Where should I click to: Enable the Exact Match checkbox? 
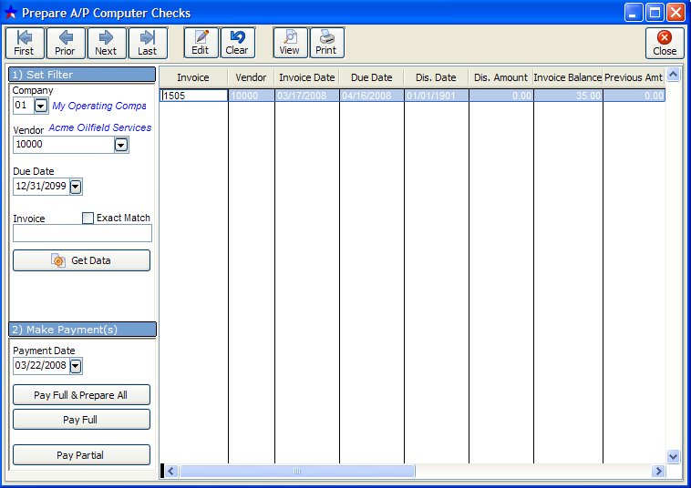point(88,218)
